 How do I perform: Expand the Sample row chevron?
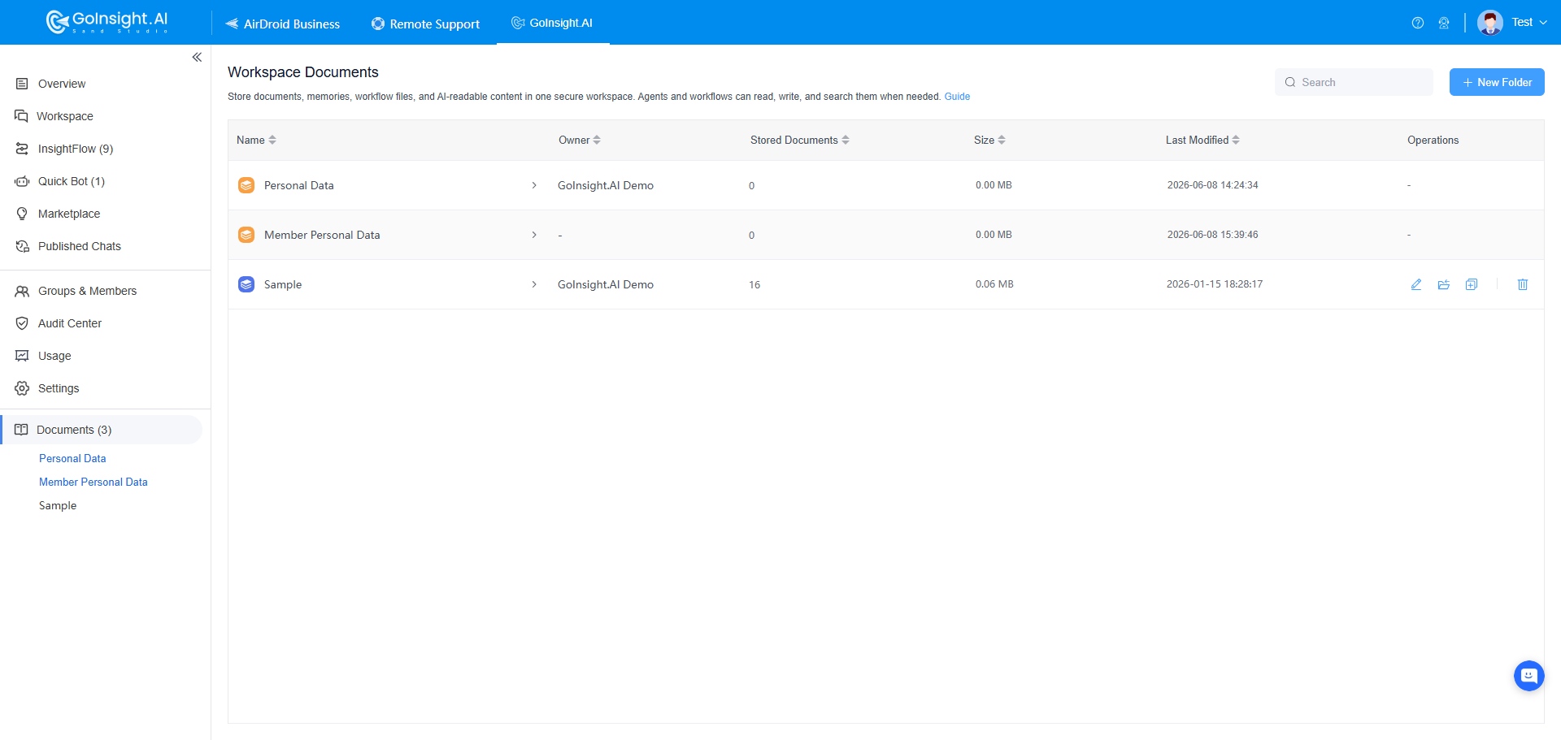click(534, 284)
